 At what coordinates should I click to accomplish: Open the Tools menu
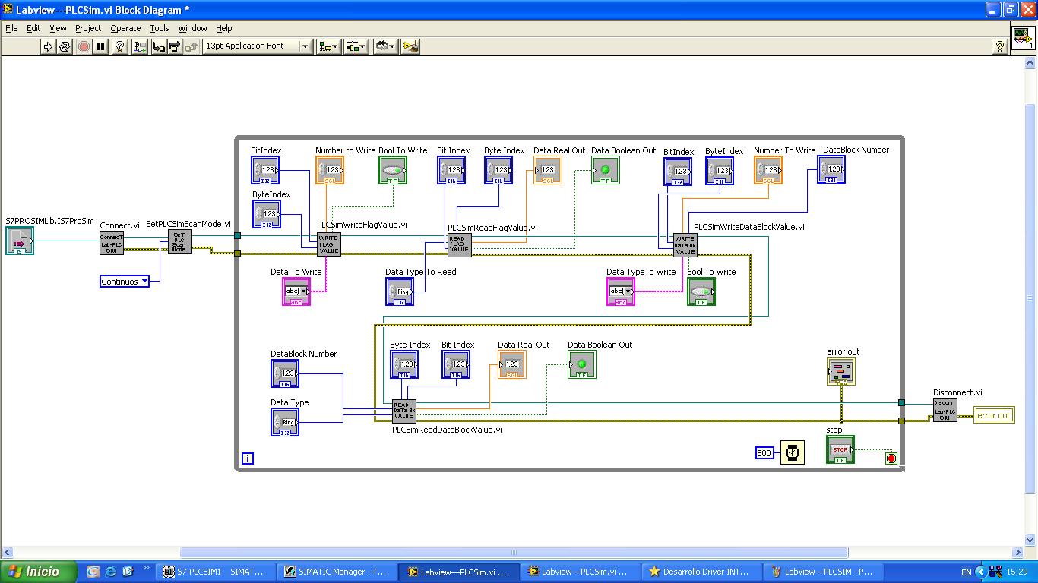pyautogui.click(x=160, y=28)
